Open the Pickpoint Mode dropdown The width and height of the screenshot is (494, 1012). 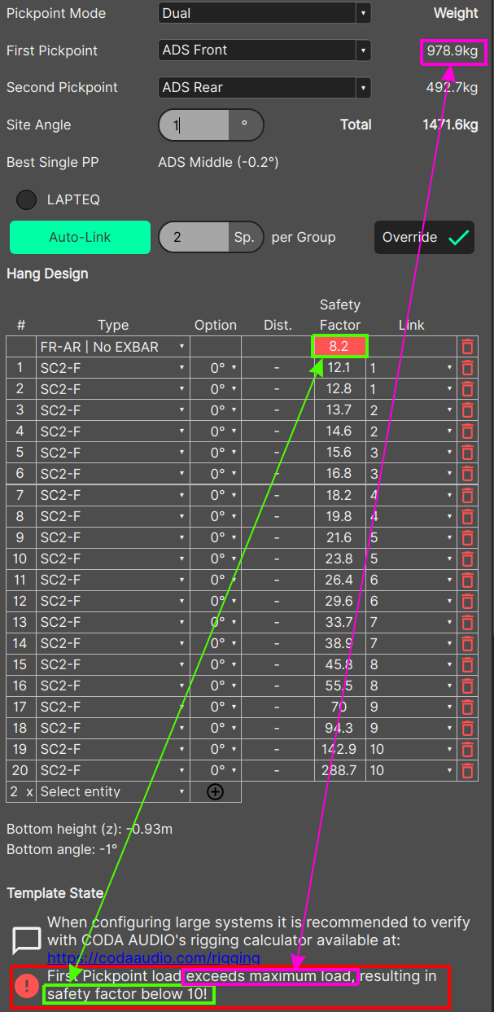click(264, 14)
